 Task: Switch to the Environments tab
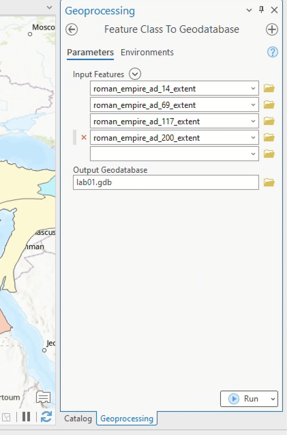click(147, 52)
